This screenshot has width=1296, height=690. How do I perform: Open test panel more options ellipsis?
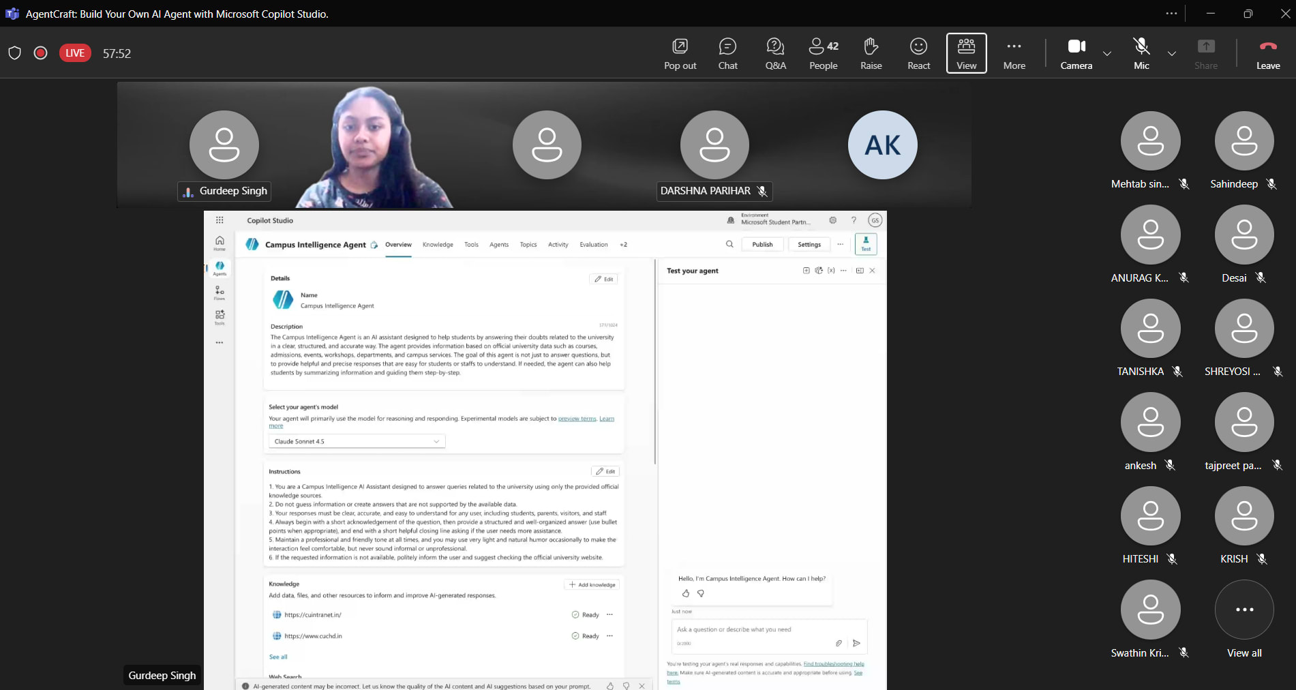click(x=843, y=271)
